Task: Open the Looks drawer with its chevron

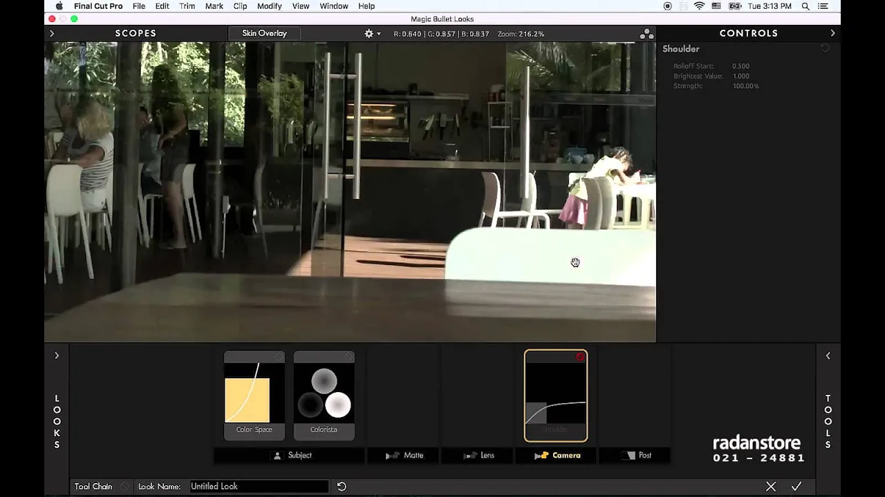Action: [57, 355]
